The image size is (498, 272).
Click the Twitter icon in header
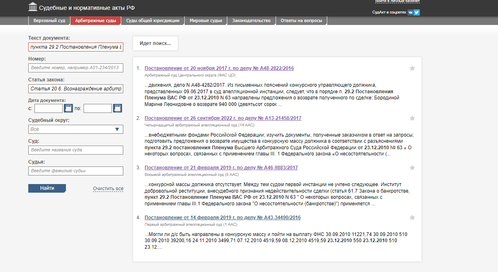(417, 12)
